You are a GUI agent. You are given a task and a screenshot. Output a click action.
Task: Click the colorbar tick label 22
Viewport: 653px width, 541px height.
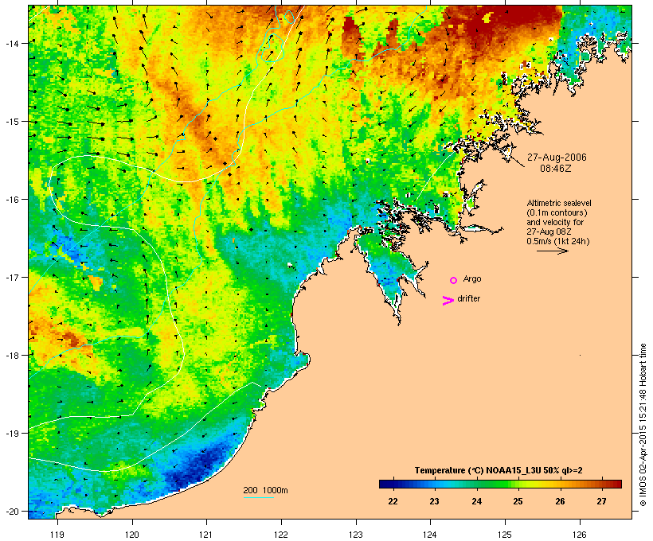click(393, 501)
